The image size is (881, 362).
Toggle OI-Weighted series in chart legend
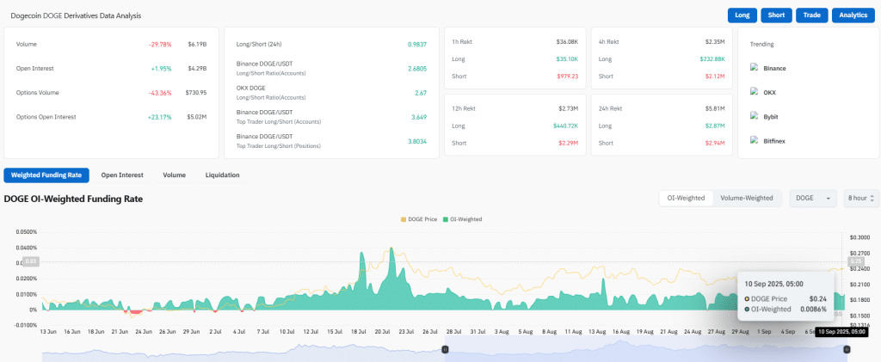tap(462, 219)
